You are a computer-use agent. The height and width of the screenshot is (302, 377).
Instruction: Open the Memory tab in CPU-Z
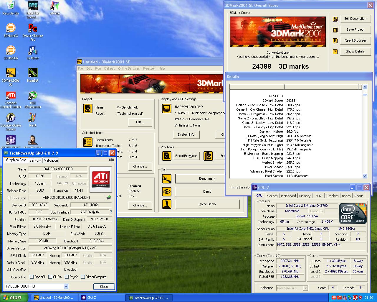305,196
